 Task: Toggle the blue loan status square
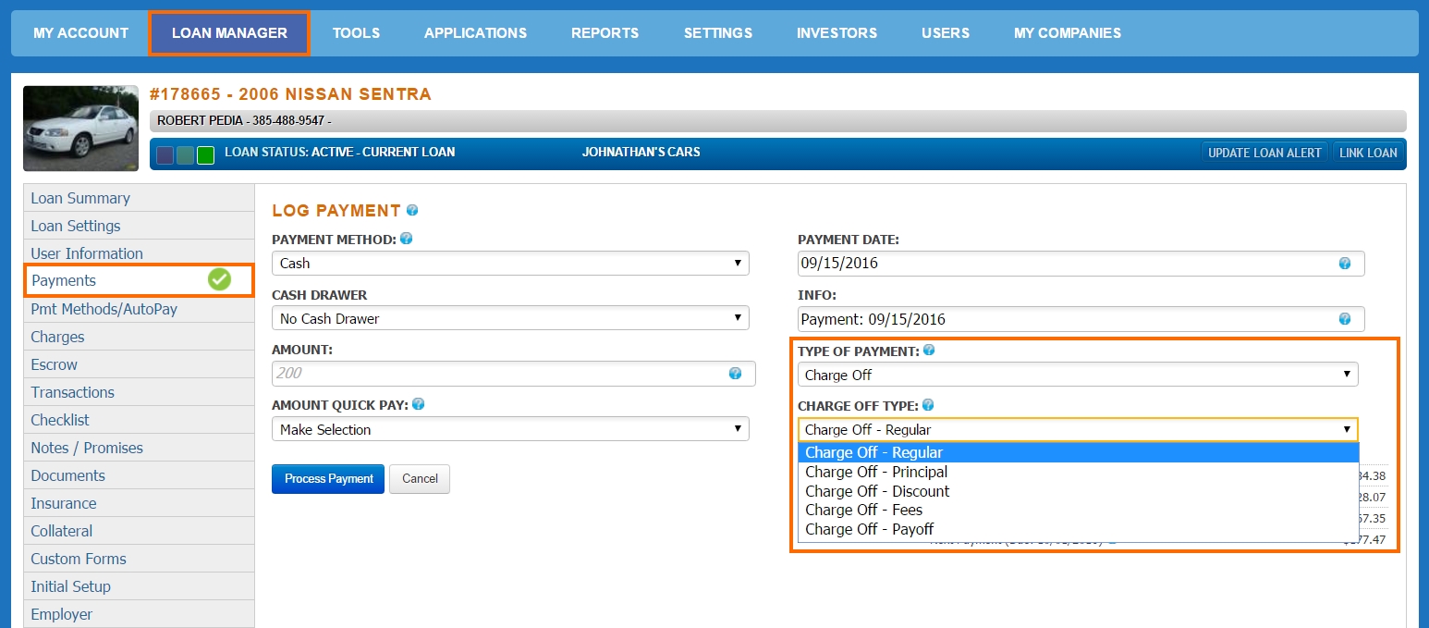pyautogui.click(x=165, y=154)
